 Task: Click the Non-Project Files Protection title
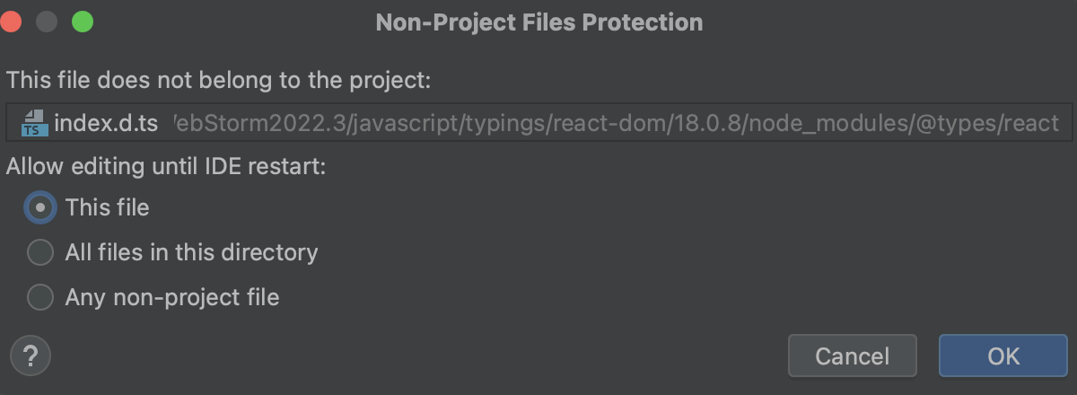pos(538,22)
